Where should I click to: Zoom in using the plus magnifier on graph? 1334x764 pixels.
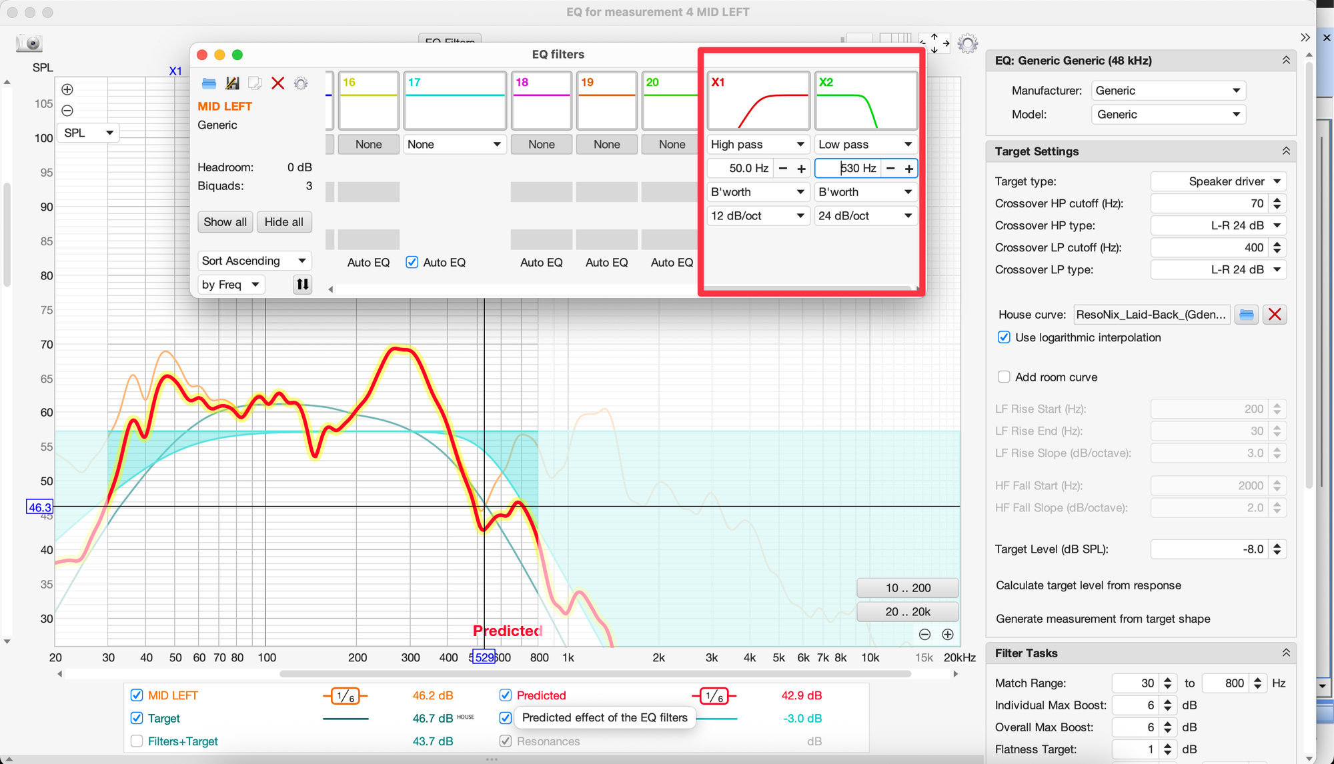(x=67, y=89)
